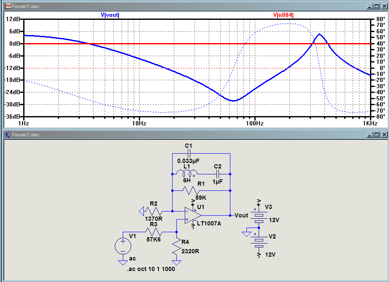The width and height of the screenshot is (389, 282).
Task: Click the waveform window icon in plot title bar
Action: [x=8, y=6]
